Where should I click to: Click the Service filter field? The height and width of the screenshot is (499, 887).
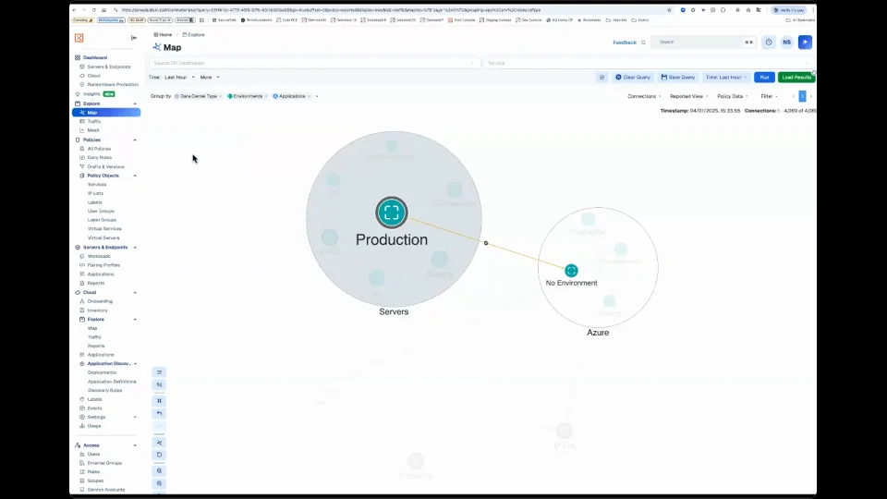[649, 63]
